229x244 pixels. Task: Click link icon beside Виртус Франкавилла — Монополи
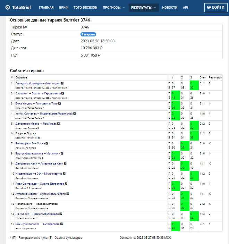[x=62, y=153]
